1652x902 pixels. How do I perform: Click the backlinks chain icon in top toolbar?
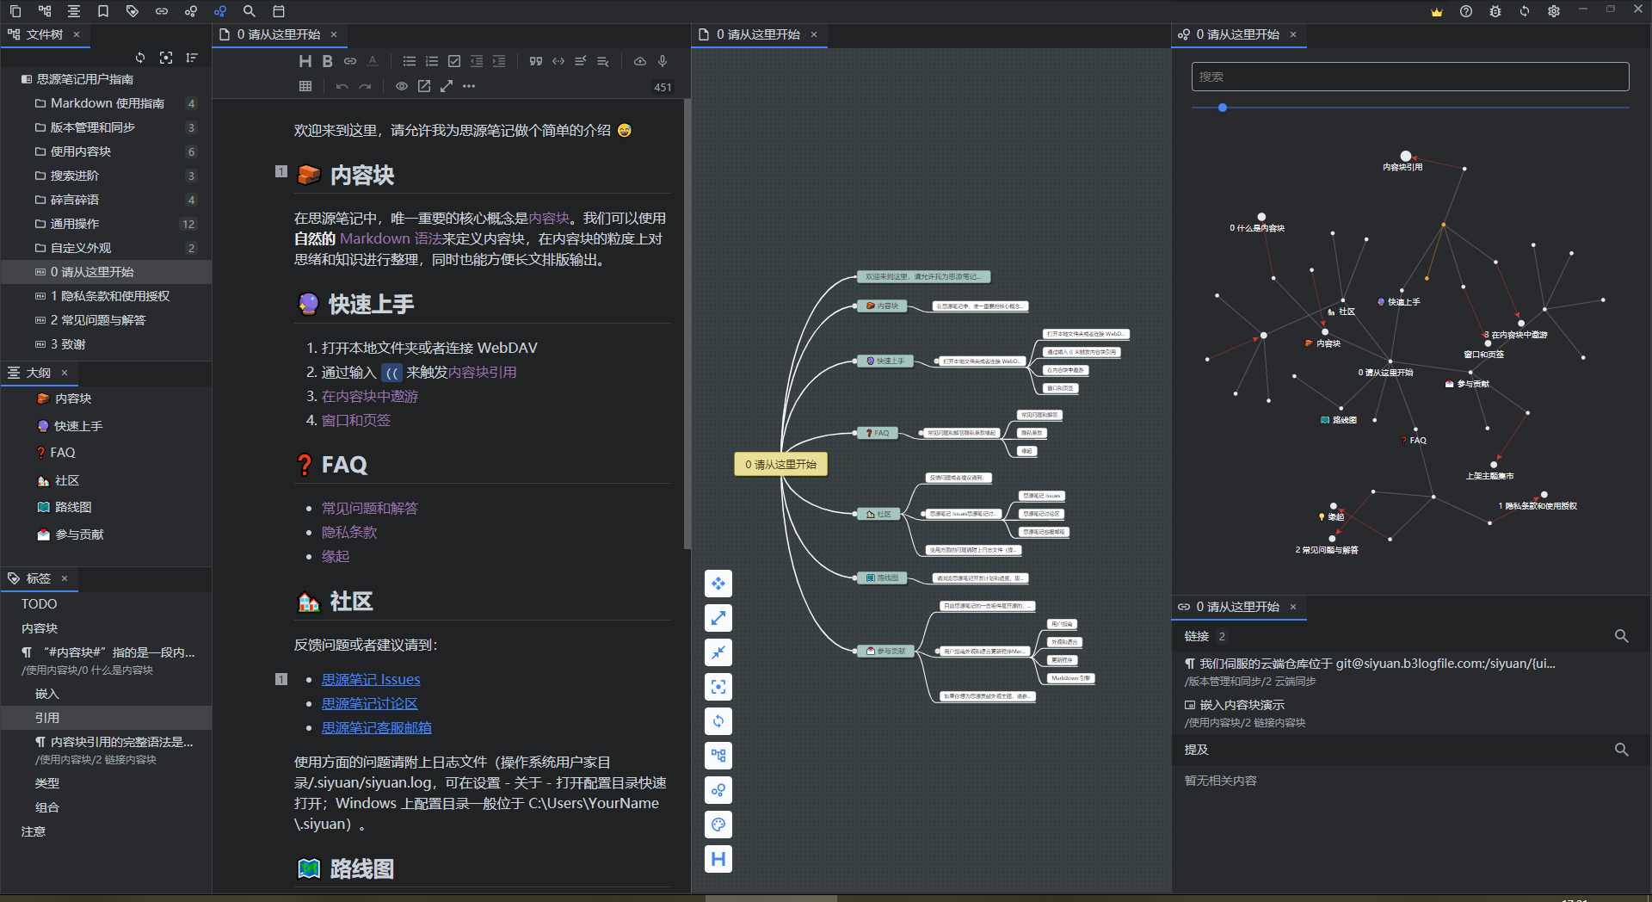click(161, 11)
